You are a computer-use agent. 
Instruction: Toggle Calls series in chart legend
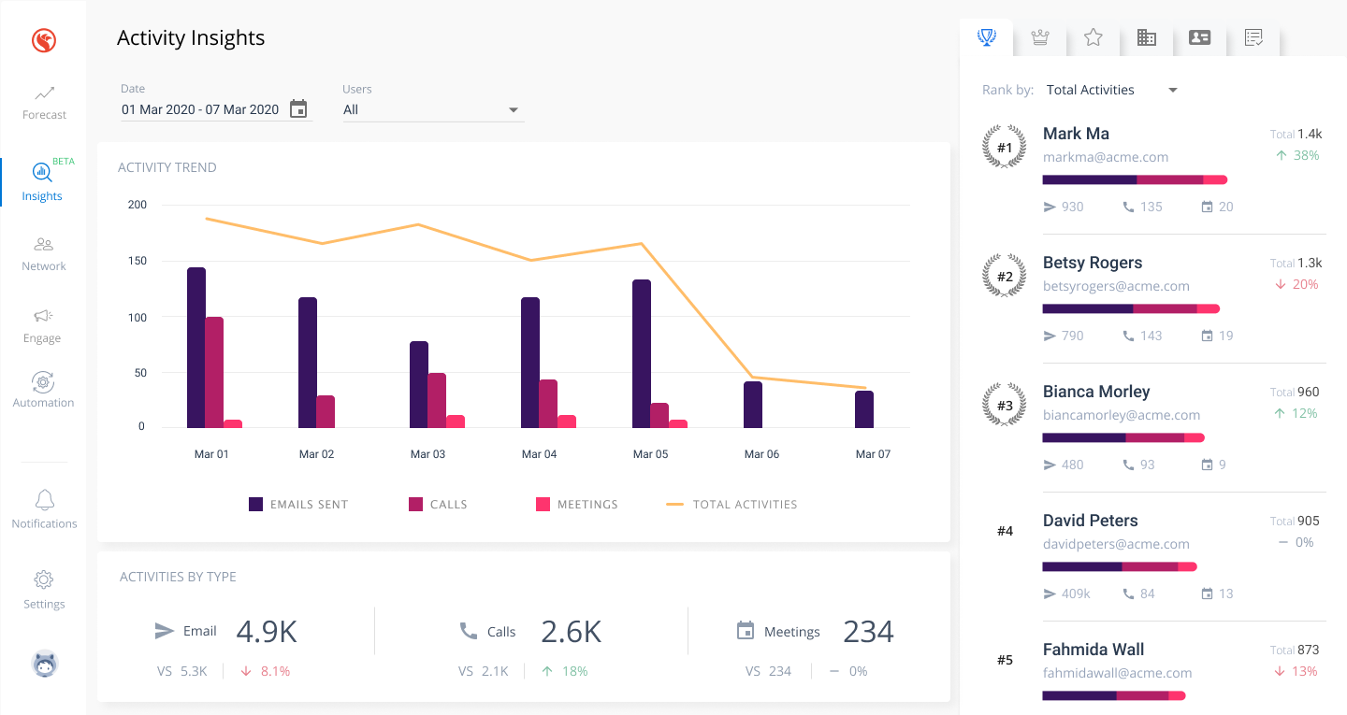coord(438,505)
